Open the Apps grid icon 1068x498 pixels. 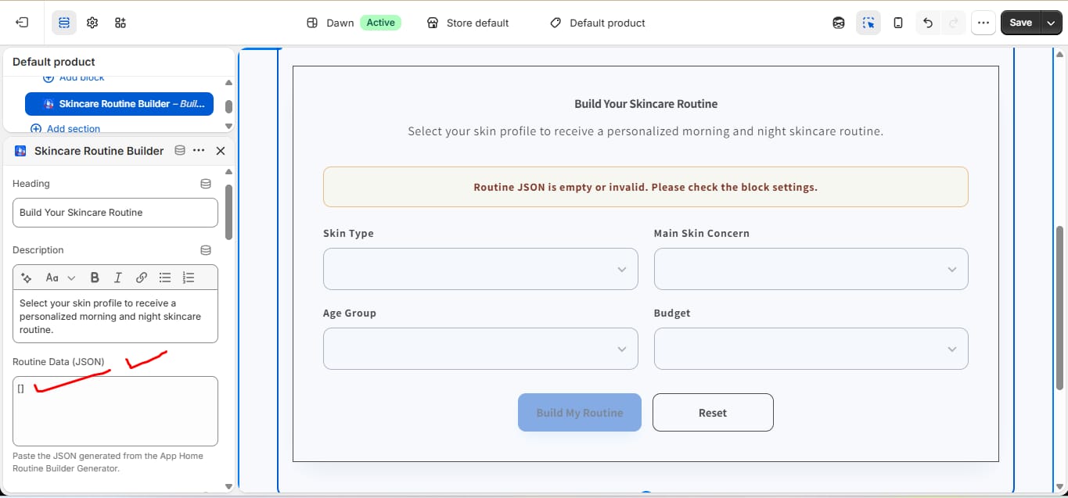120,23
